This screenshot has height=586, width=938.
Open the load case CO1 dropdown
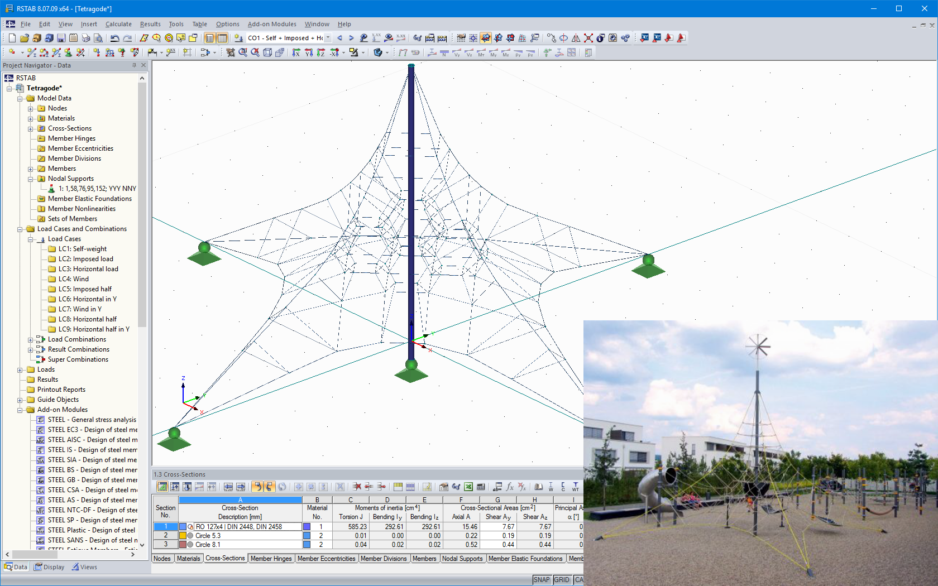[328, 38]
